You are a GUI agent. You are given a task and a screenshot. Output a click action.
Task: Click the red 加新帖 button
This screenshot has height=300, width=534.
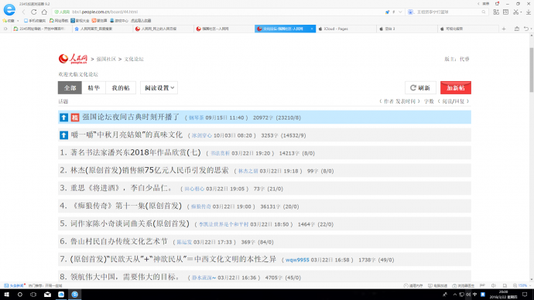pos(456,87)
